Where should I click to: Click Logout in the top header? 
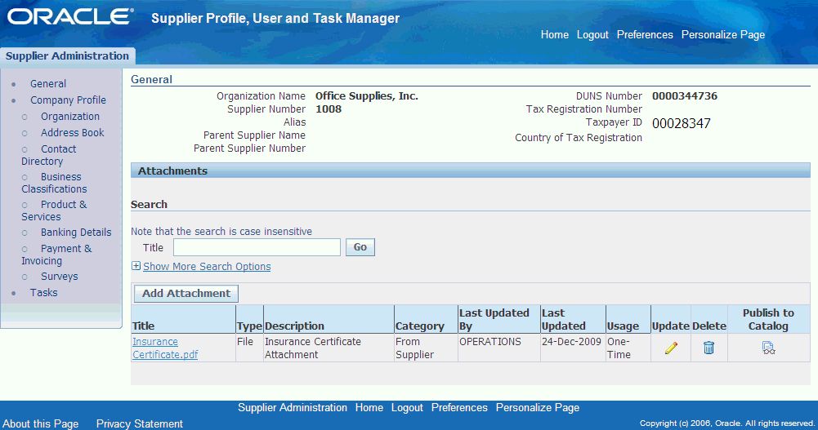click(592, 35)
